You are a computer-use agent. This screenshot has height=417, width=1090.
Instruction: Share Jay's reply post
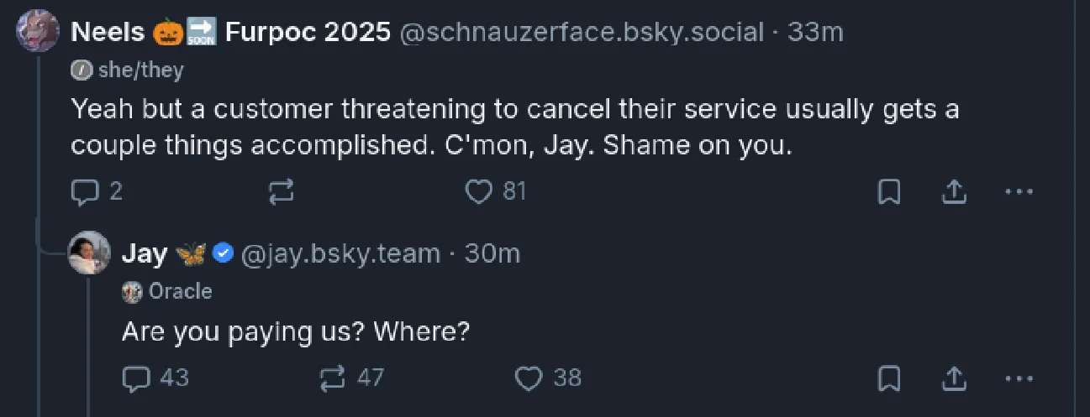coord(953,378)
